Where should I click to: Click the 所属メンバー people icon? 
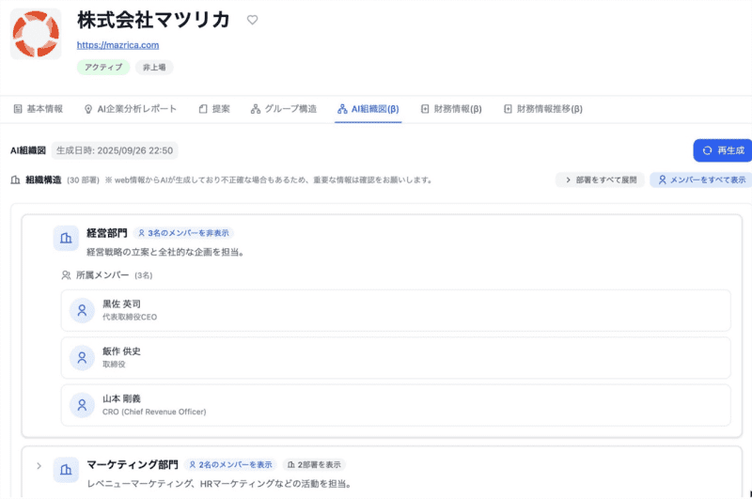click(66, 275)
